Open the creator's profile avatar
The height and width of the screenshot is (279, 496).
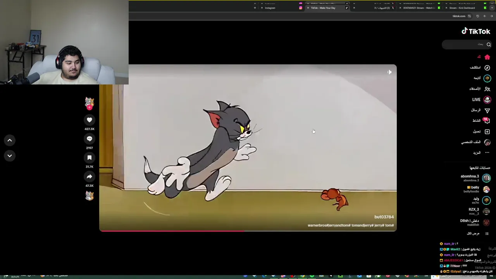[x=90, y=102]
